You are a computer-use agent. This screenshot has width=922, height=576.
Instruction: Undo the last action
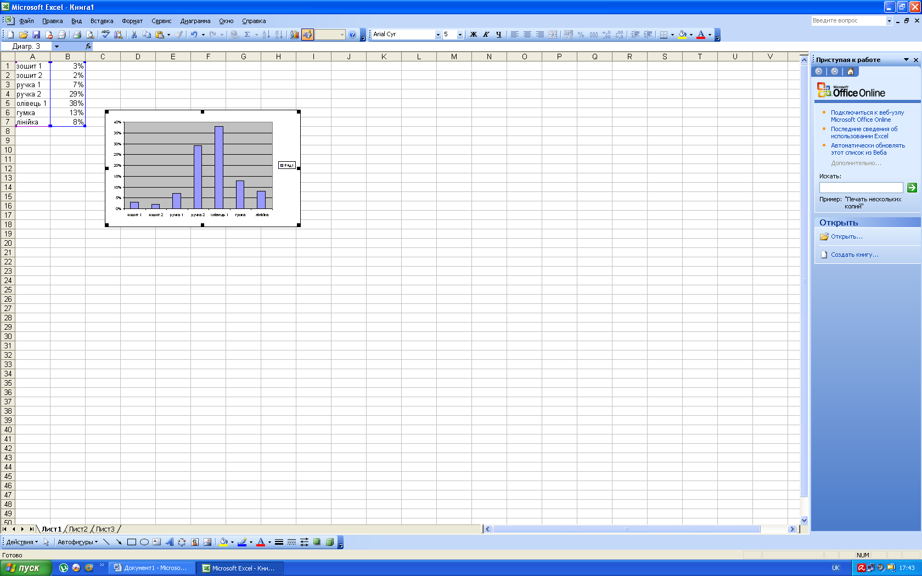click(x=194, y=35)
